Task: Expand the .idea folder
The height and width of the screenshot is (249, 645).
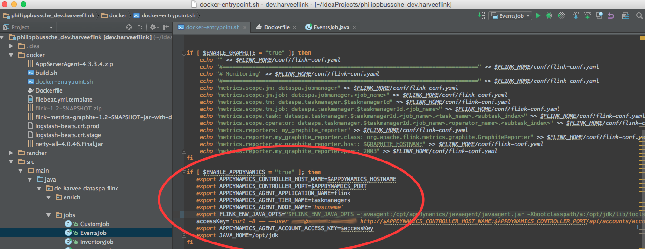Action: coord(12,46)
